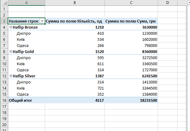The width and height of the screenshot is (190, 131).
Task: Select the Набір Bronze label cell
Action: tap(26, 27)
